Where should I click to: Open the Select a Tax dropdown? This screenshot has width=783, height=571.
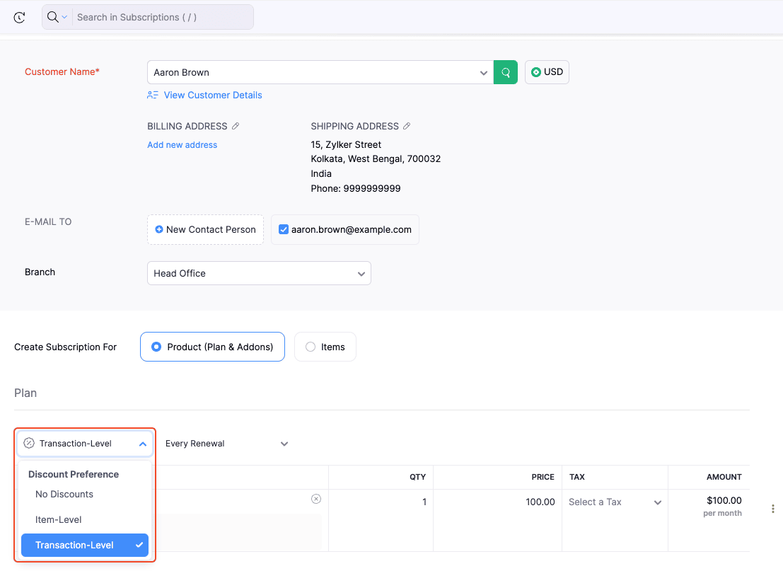tap(614, 502)
